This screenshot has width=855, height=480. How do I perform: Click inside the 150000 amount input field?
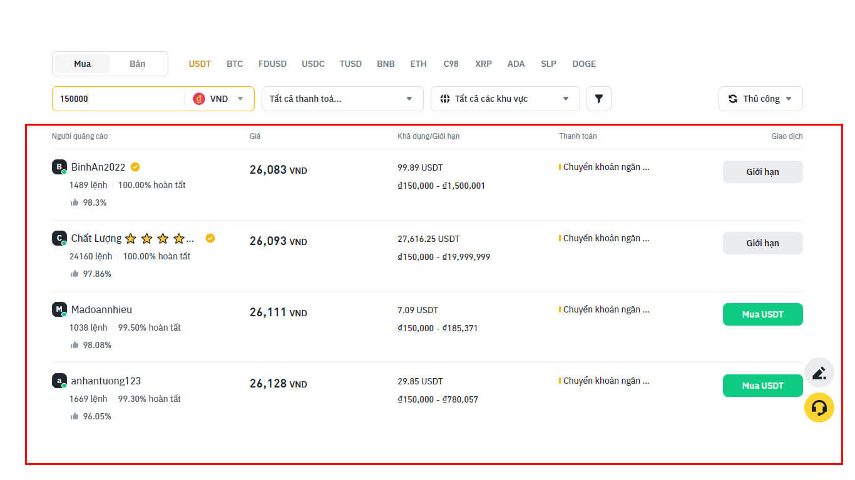119,98
